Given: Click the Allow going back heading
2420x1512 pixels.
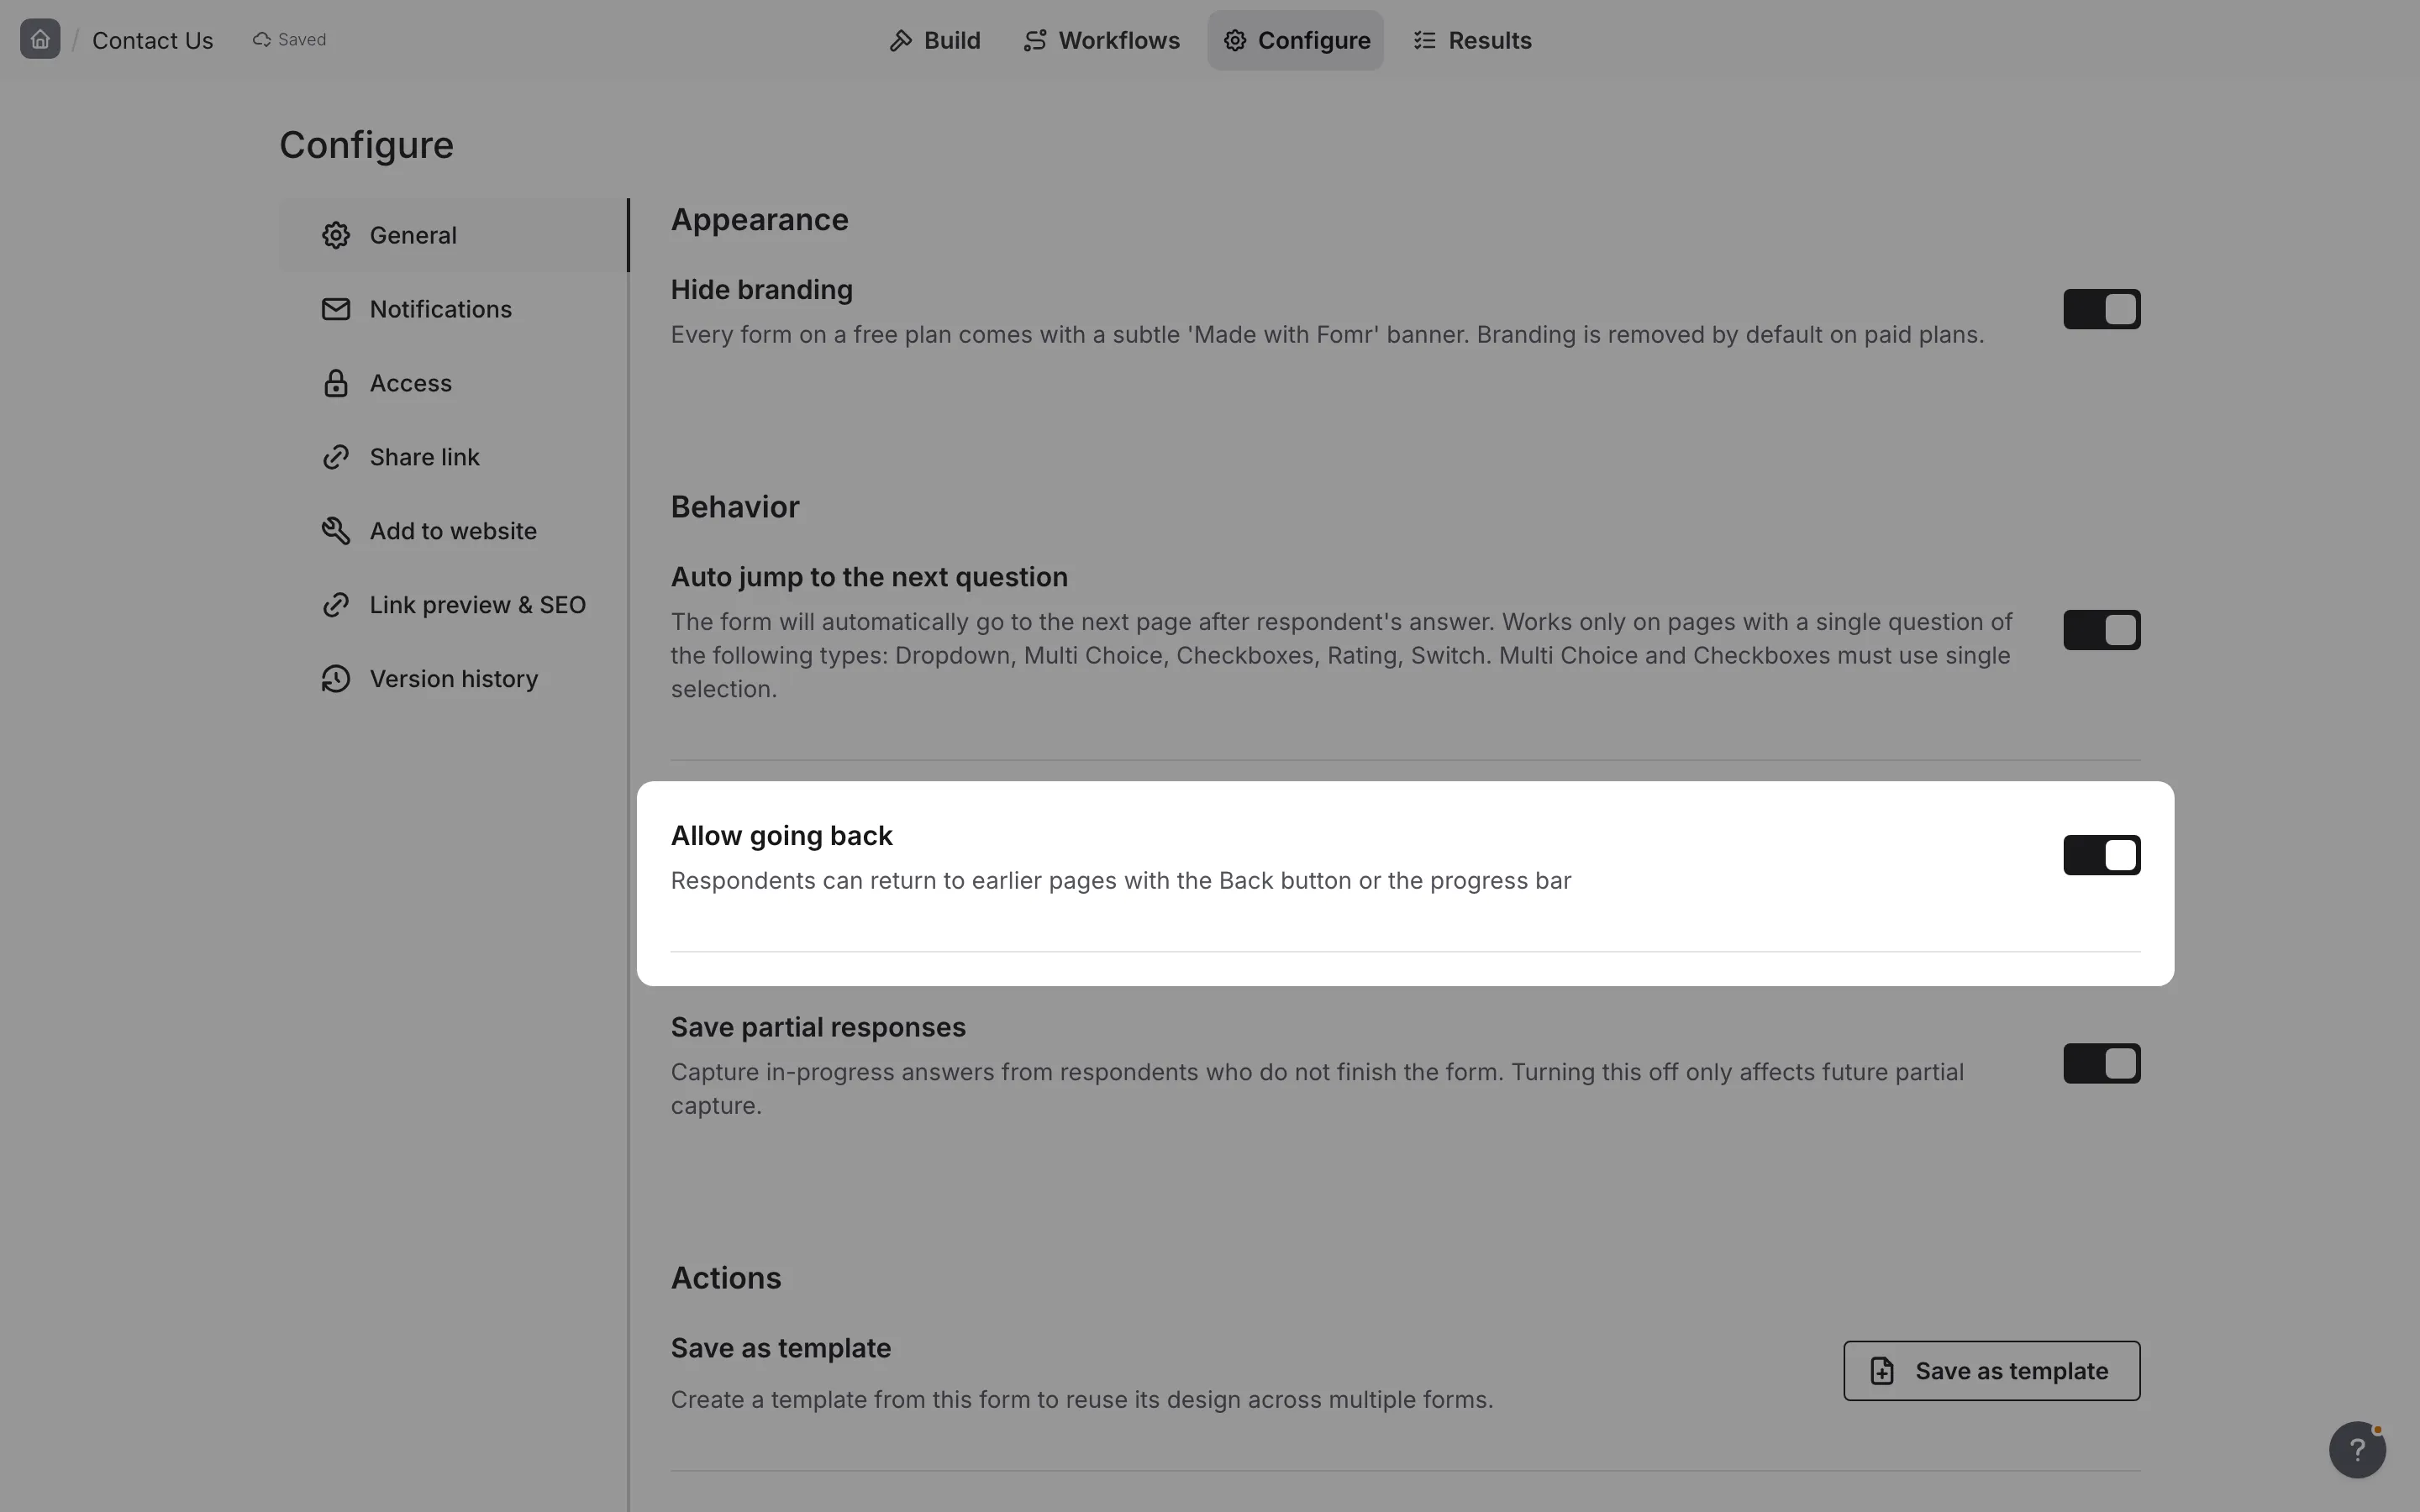Looking at the screenshot, I should (x=781, y=836).
